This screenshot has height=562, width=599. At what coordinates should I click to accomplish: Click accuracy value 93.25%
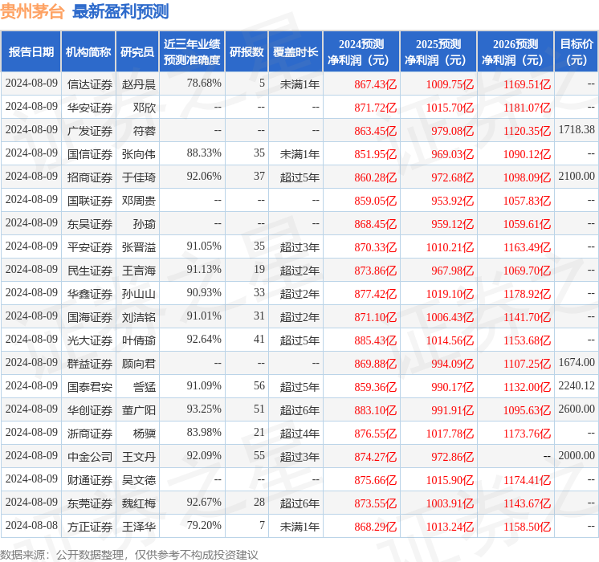(x=204, y=409)
